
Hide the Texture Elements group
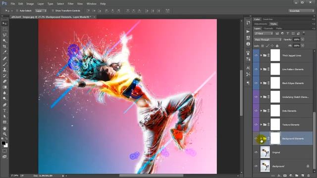coord(256,125)
